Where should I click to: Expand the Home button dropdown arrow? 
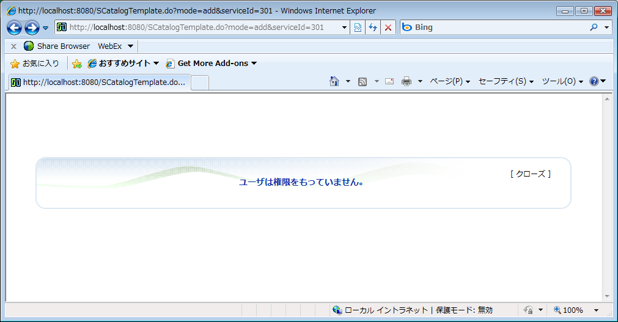pos(348,82)
